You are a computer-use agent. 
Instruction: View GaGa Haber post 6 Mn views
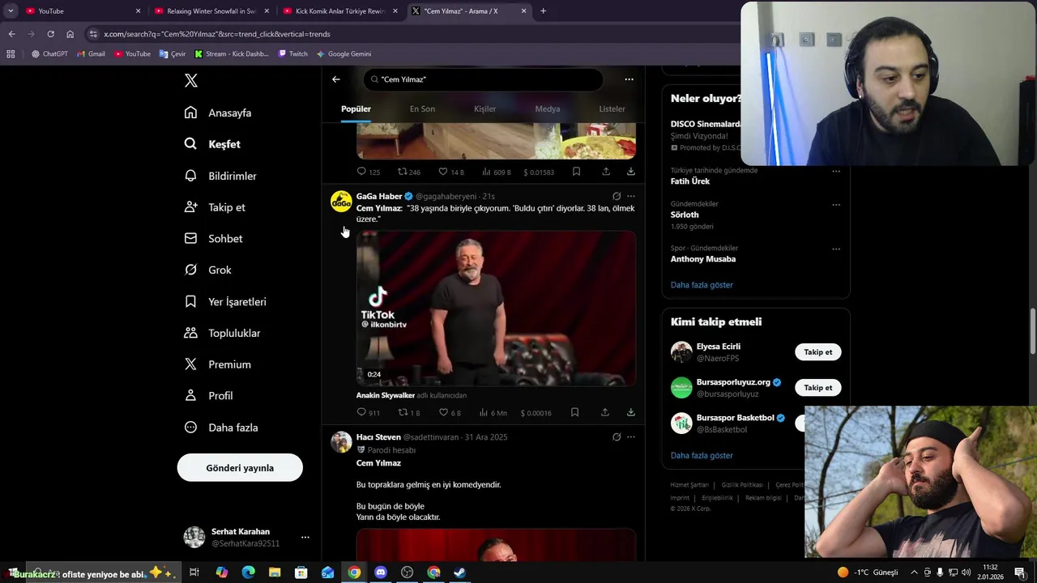coord(493,412)
